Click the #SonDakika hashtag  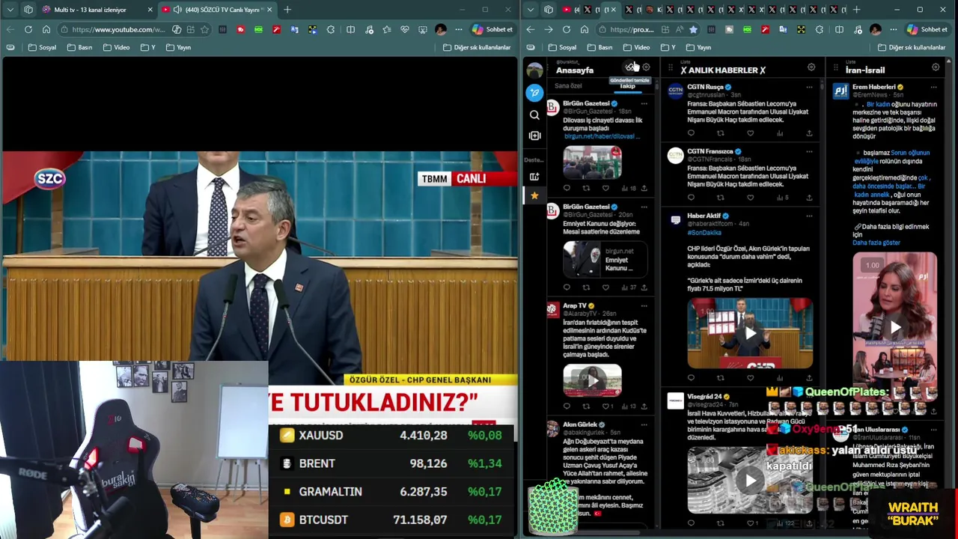click(704, 232)
